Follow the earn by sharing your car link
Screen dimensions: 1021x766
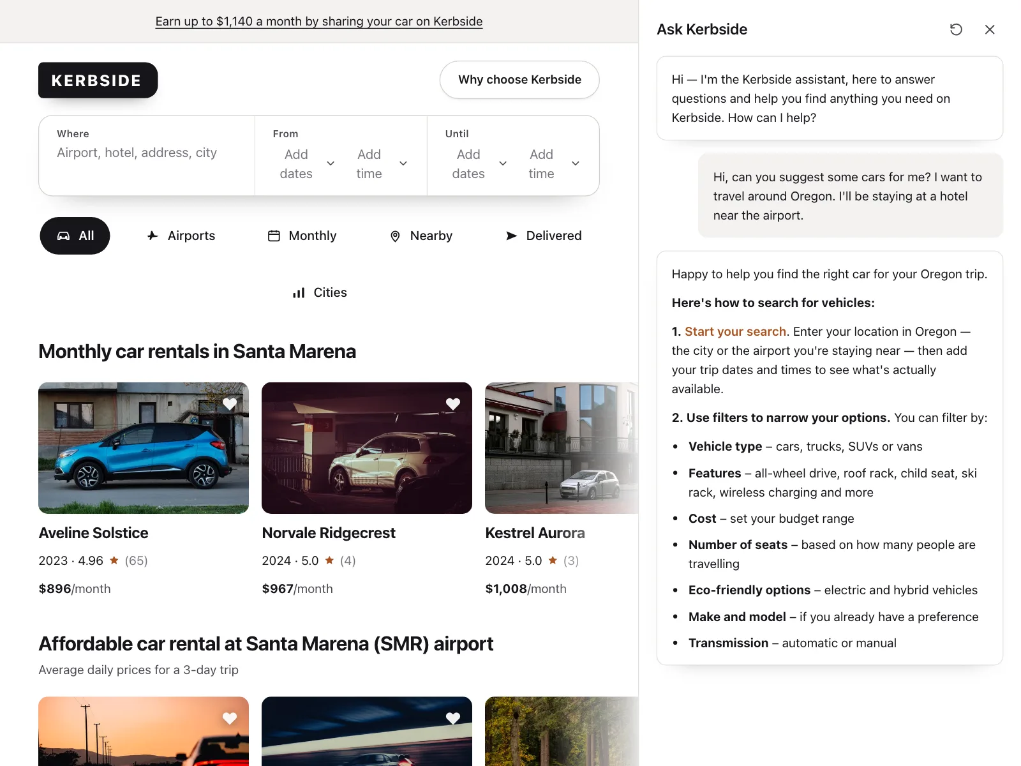pyautogui.click(x=319, y=22)
